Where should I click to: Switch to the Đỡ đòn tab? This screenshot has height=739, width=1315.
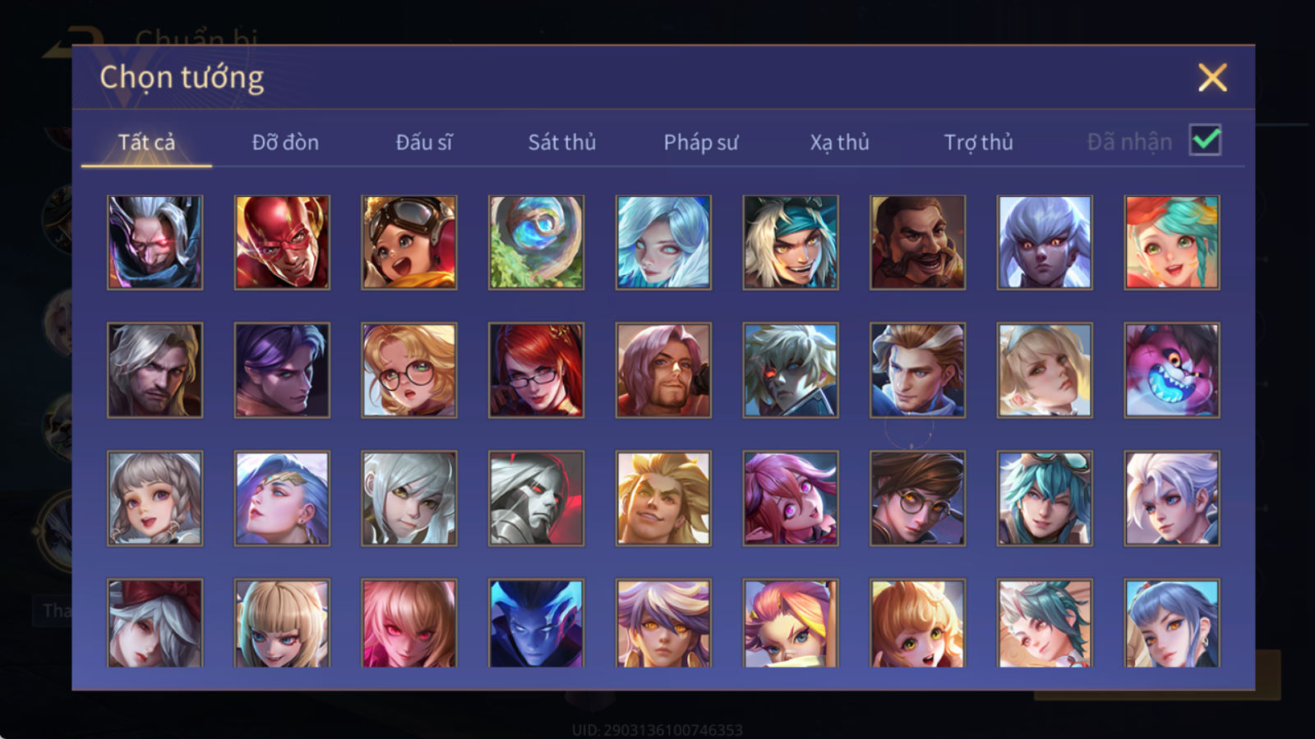point(285,142)
